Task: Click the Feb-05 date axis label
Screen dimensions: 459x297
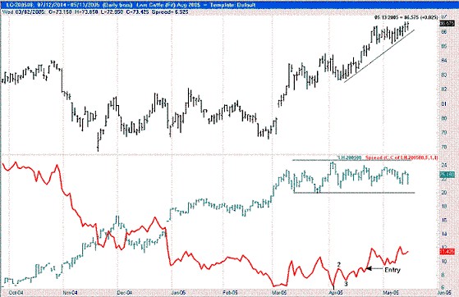Action: click(x=231, y=293)
